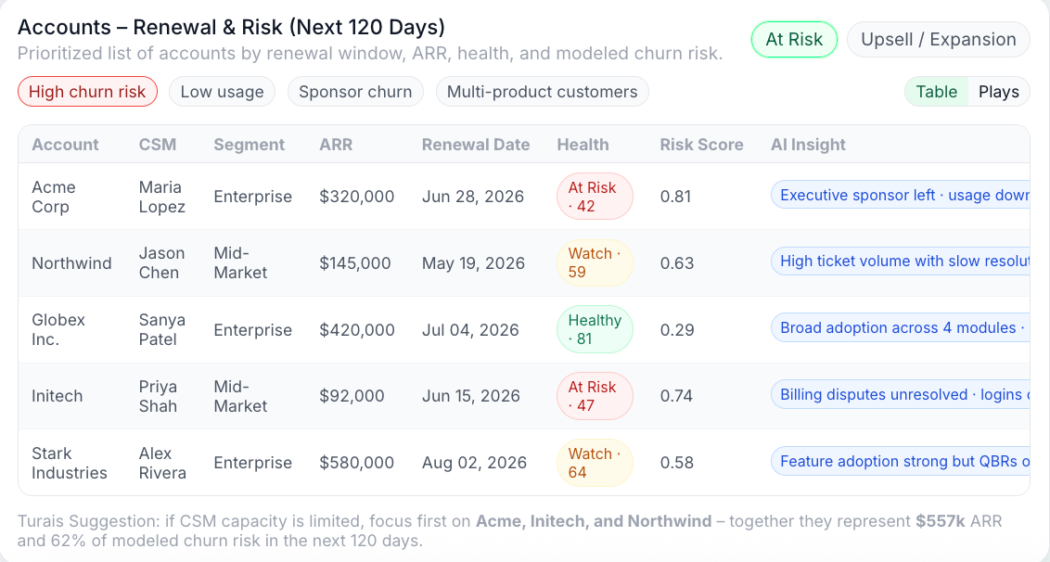Switch to the Table tab
Screen dimensions: 1050x562
pos(936,92)
